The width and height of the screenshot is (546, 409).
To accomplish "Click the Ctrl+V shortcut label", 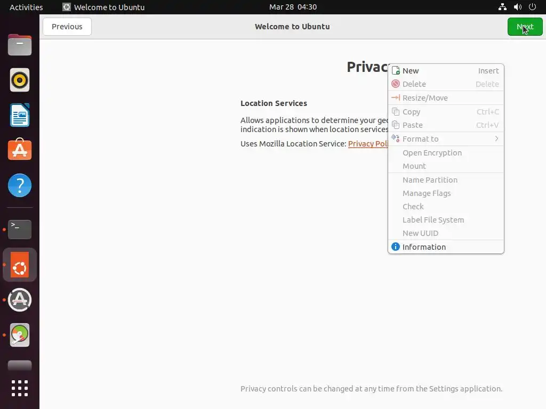I will pos(487,125).
